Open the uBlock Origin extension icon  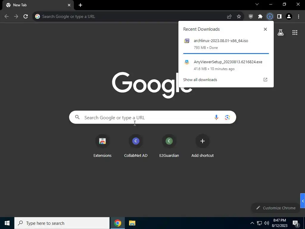(251, 17)
